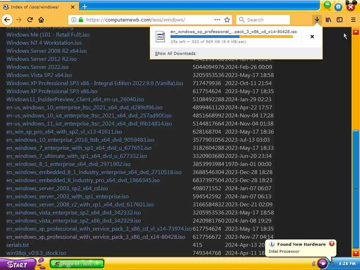Screen dimensions: 360x270
Task: Open Windows NT 4 Workstation.iso link
Action: coord(44,43)
